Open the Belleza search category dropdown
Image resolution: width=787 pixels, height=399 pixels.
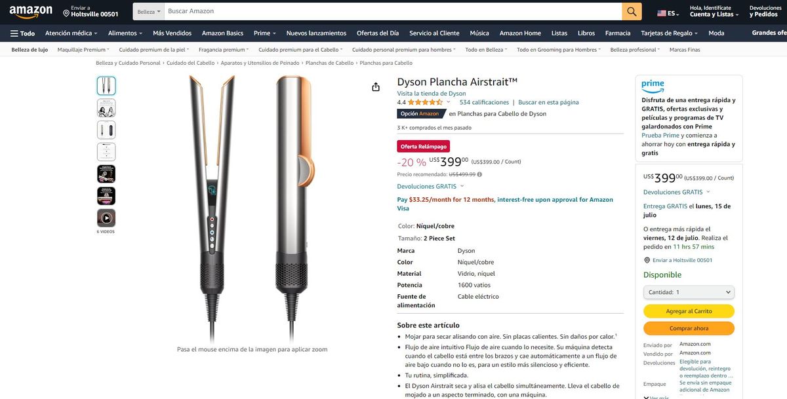[149, 11]
